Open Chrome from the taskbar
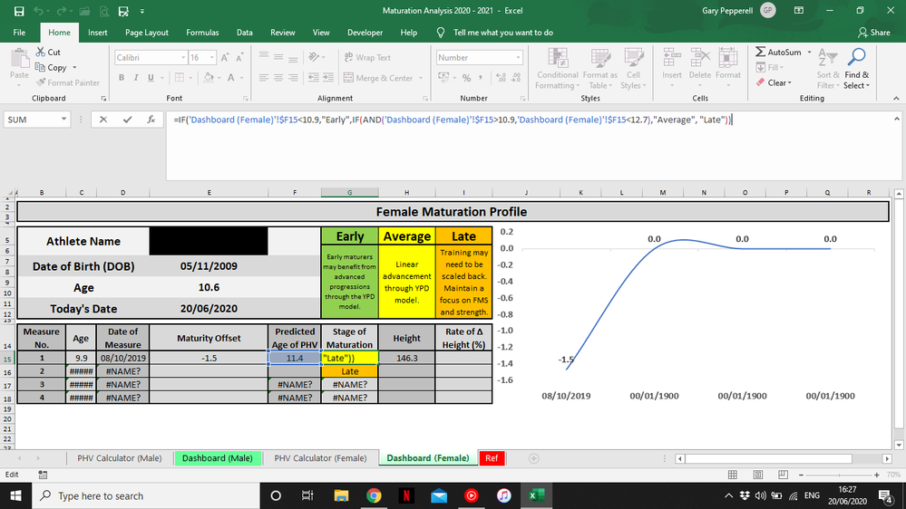This screenshot has height=509, width=906. 374,495
